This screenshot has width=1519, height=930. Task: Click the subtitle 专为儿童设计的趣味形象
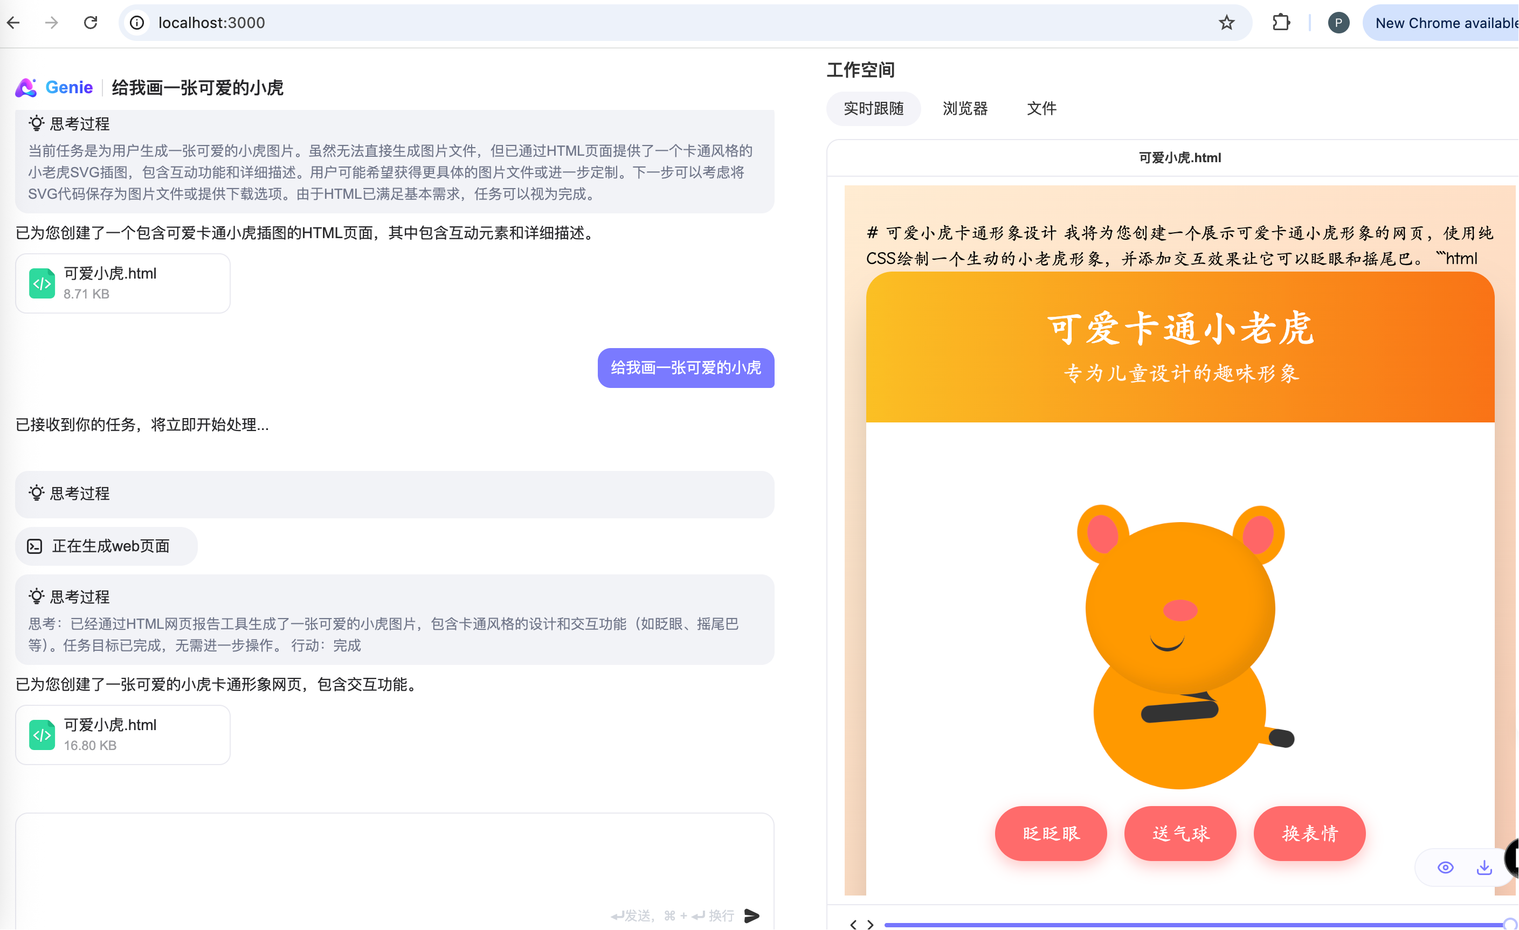(1181, 373)
